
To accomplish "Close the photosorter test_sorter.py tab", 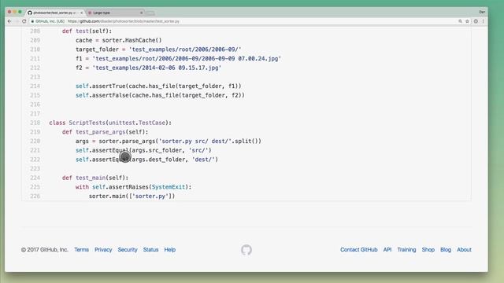I will coord(81,13).
